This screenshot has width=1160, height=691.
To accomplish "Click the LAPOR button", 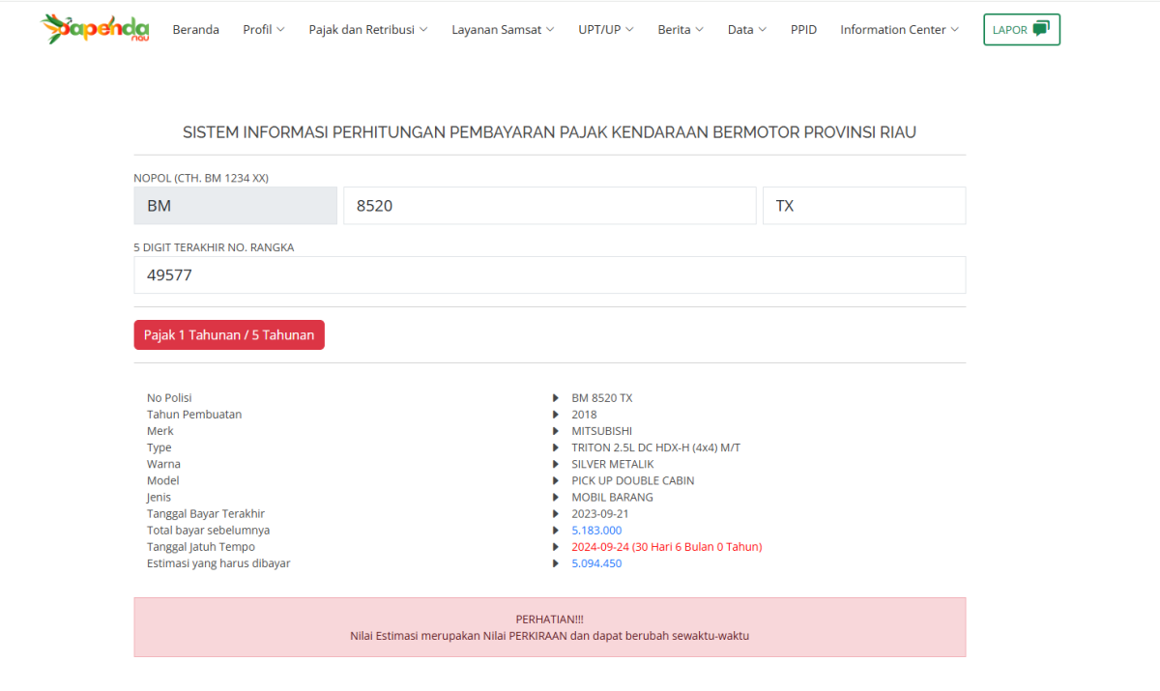I will point(1022,29).
